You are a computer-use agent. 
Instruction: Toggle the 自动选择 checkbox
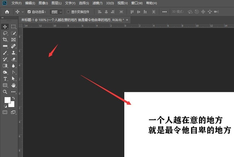[x=29, y=12]
